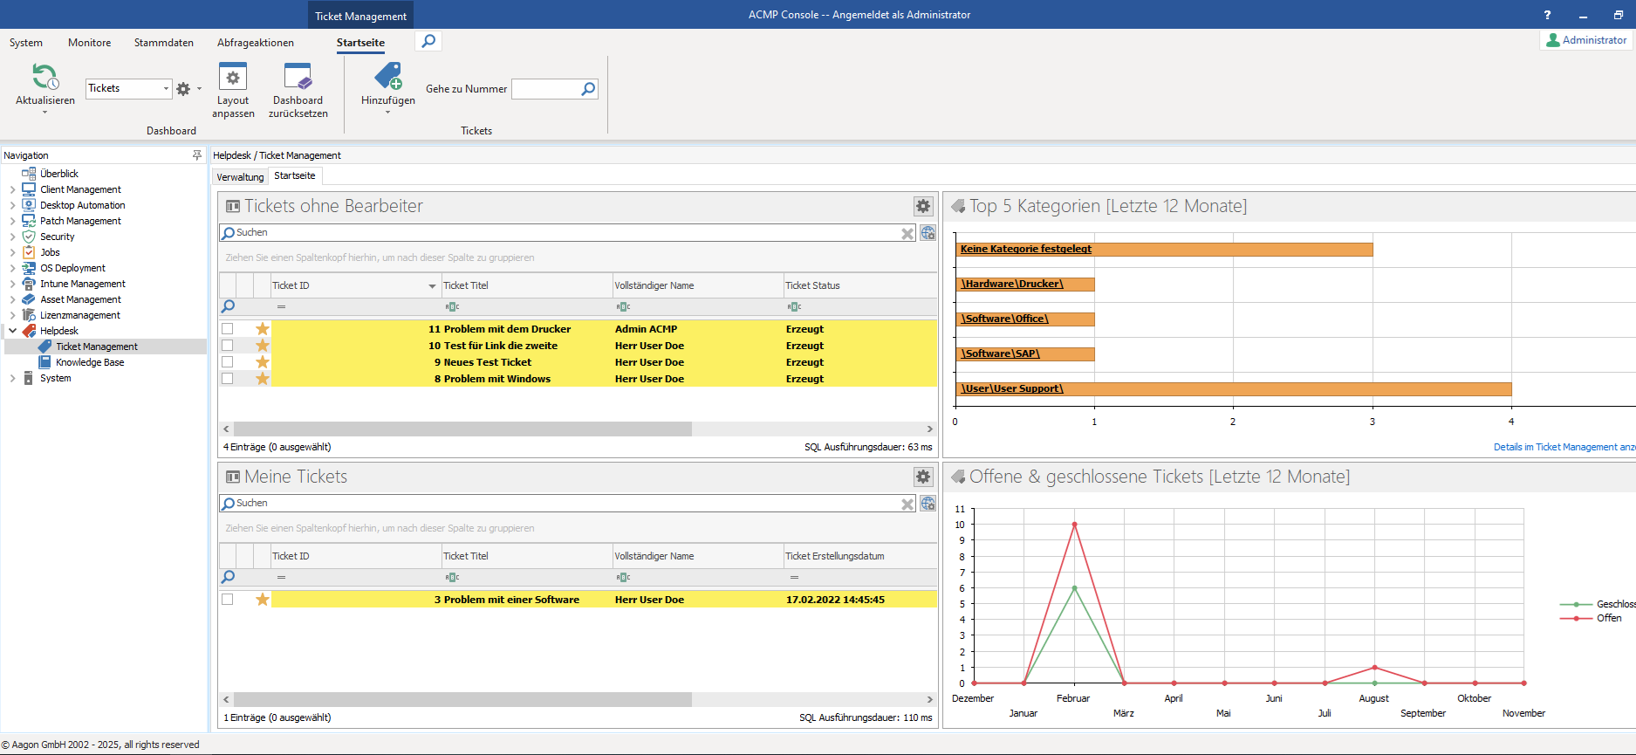Image resolution: width=1636 pixels, height=755 pixels.
Task: Tick checkbox for Problem mit einer Software
Action: tap(228, 600)
